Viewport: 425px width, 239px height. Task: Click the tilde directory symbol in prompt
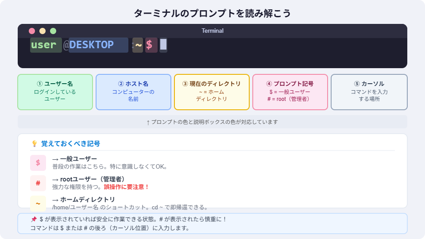(x=138, y=45)
